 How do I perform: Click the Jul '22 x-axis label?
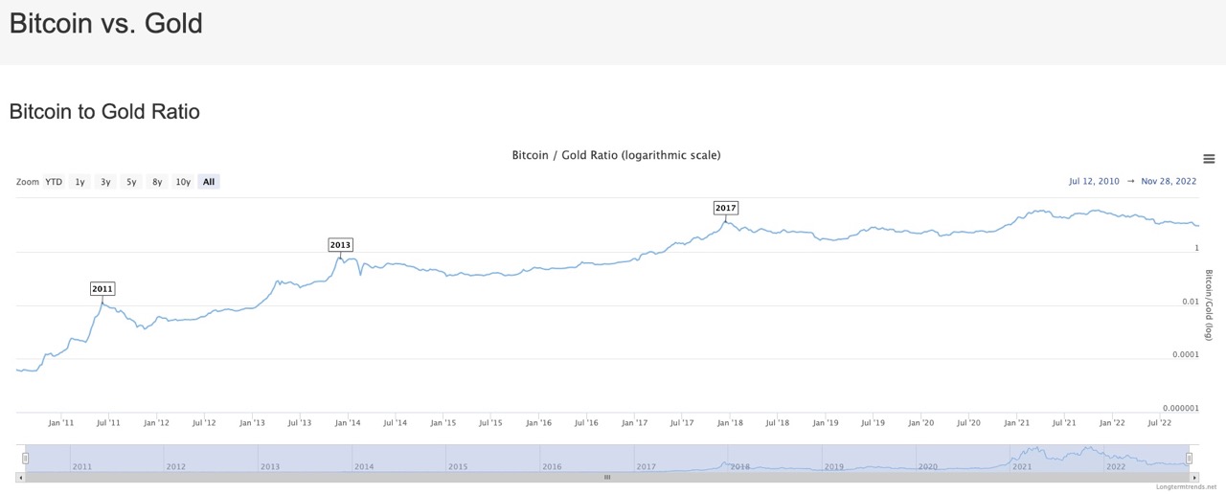(1159, 422)
